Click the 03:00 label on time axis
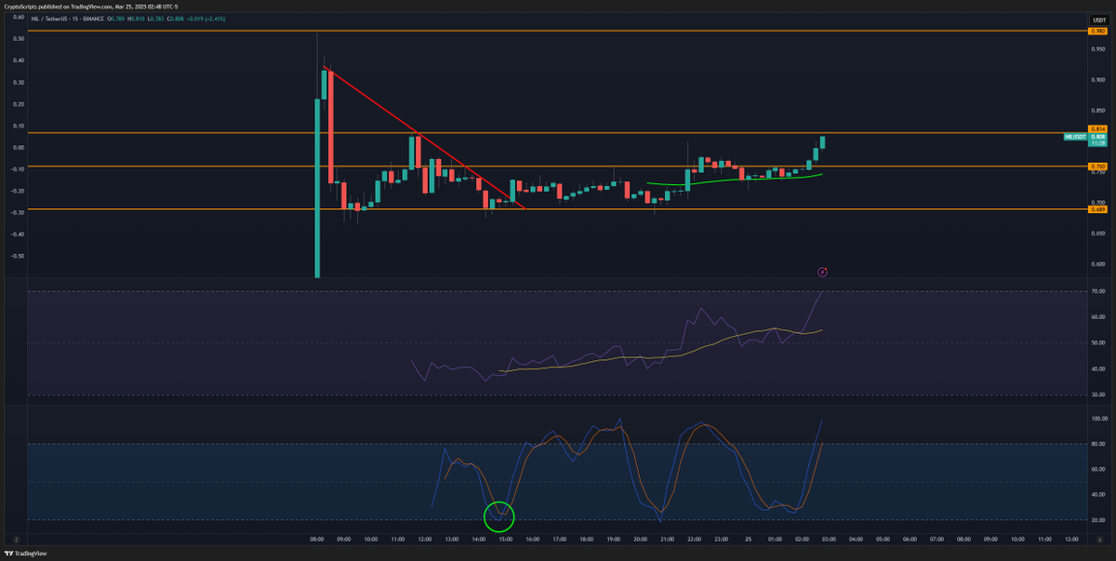The image size is (1116, 561). click(x=830, y=539)
